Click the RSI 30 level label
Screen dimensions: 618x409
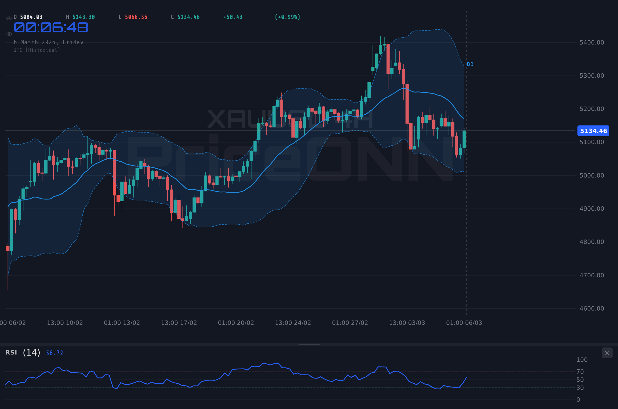(x=580, y=388)
